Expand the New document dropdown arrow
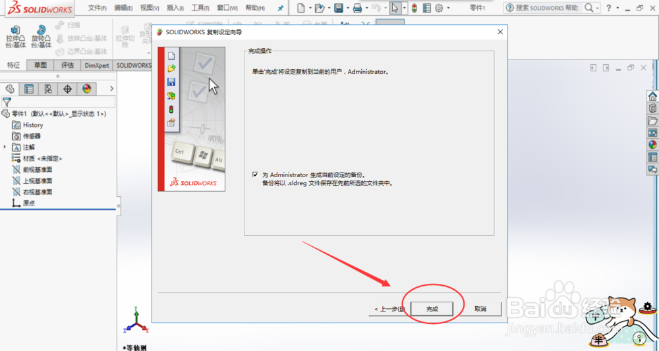659x351 pixels. click(310, 8)
